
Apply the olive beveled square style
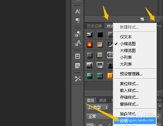point(100,55)
